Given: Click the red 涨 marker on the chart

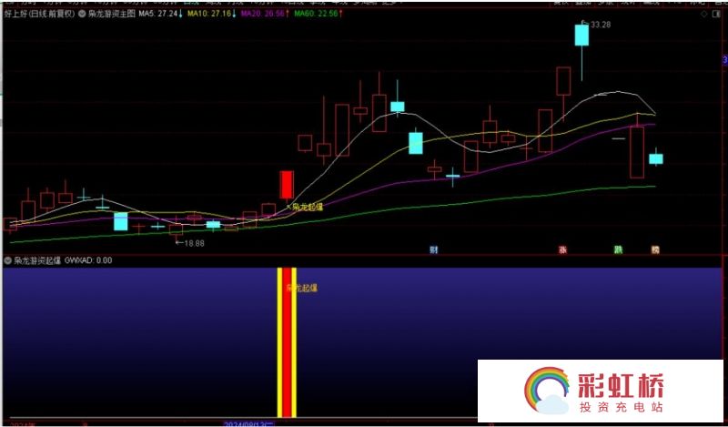Looking at the screenshot, I should (x=563, y=249).
